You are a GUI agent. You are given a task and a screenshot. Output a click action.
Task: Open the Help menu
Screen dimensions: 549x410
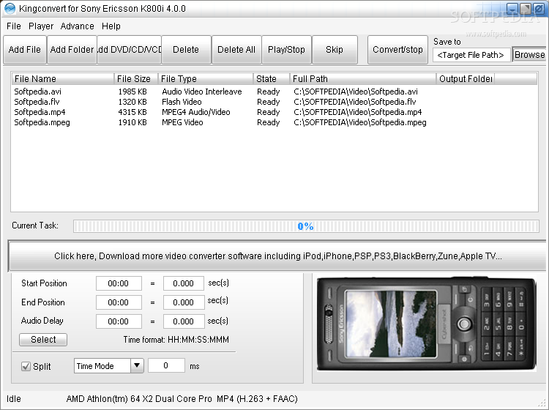point(111,26)
